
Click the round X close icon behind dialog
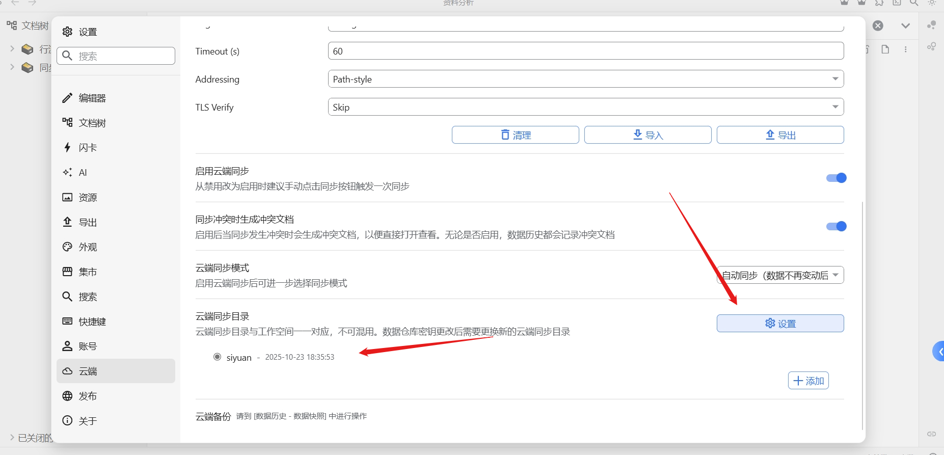tap(878, 25)
